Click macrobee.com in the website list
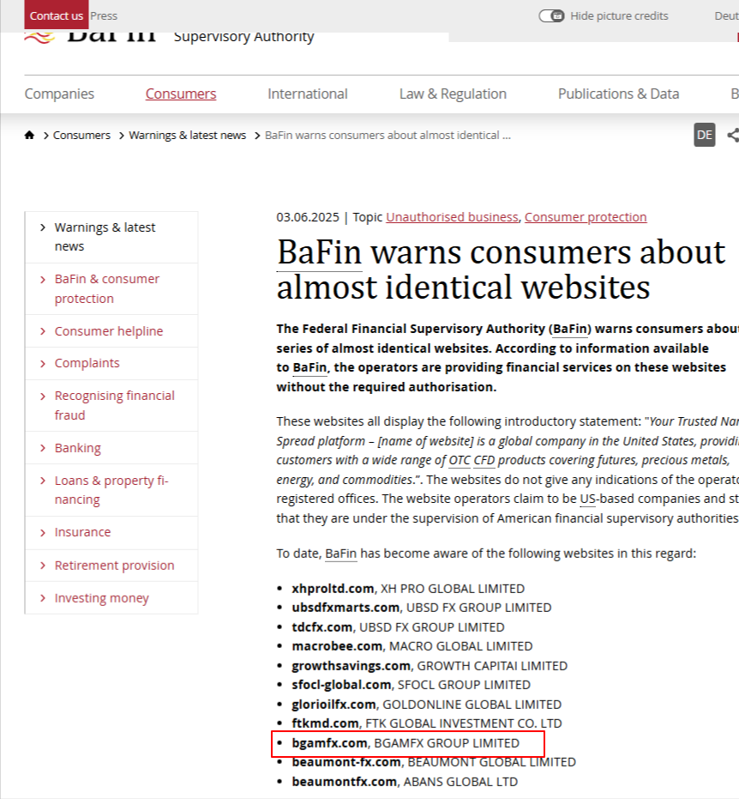The image size is (739, 799). pyautogui.click(x=337, y=646)
